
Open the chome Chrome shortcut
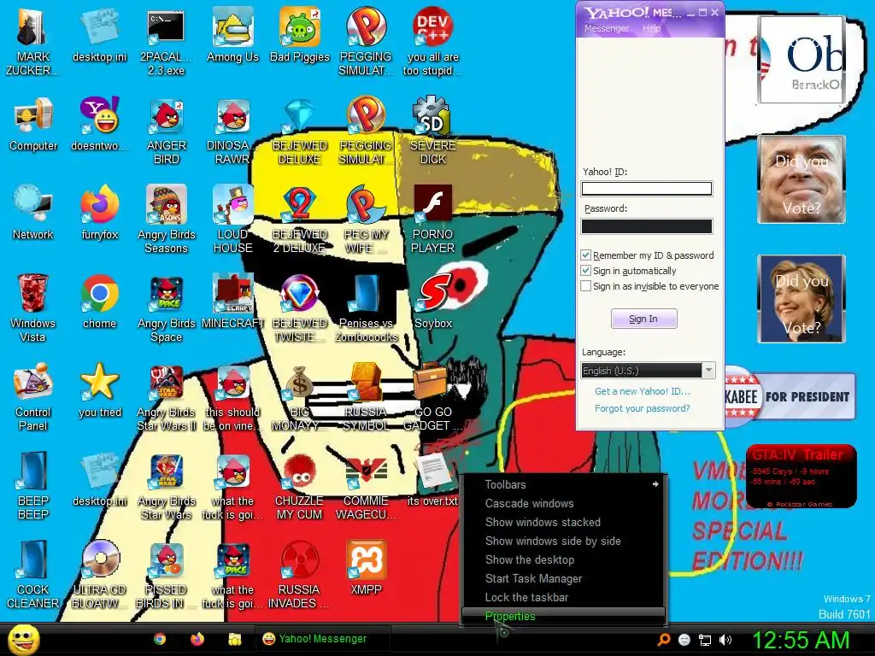[100, 302]
